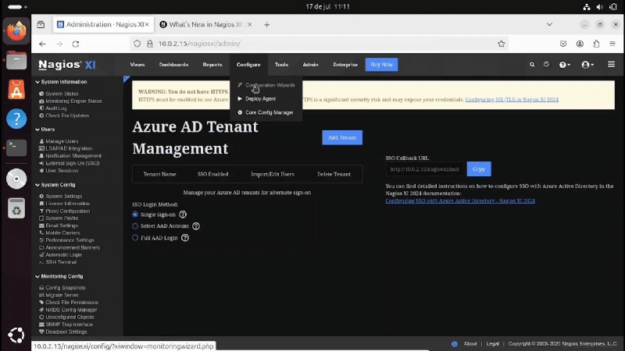
Task: Open Manage Users in the sidebar
Action: tap(62, 141)
